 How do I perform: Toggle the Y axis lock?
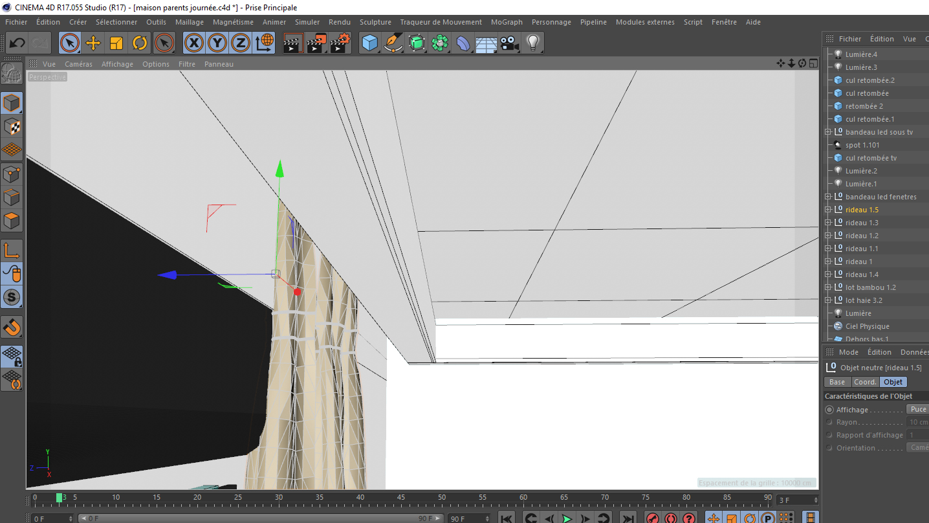coord(217,43)
